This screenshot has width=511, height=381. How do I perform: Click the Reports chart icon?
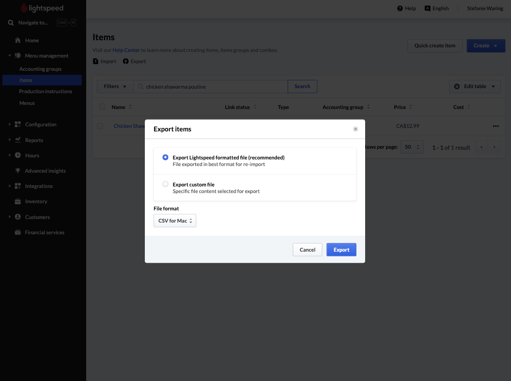18,140
